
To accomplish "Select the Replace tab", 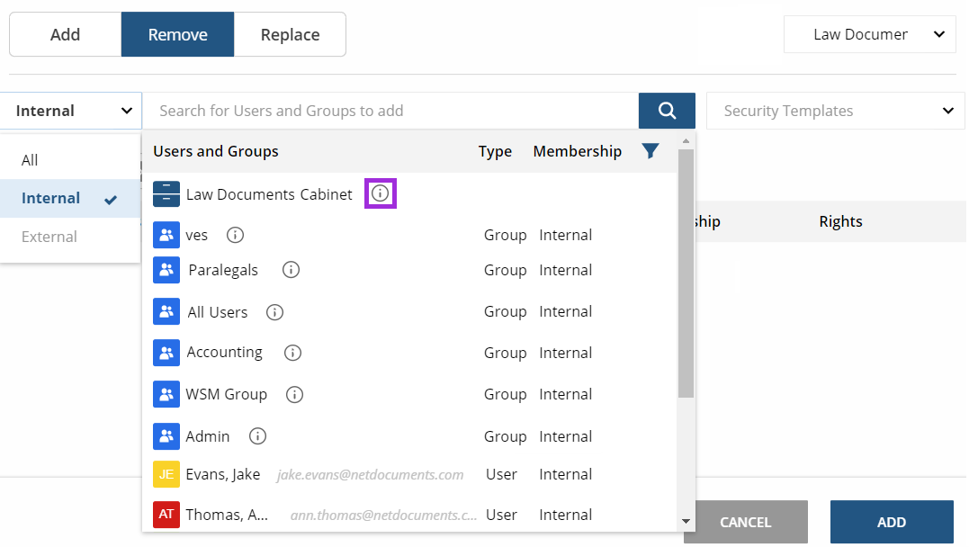I will coord(290,34).
